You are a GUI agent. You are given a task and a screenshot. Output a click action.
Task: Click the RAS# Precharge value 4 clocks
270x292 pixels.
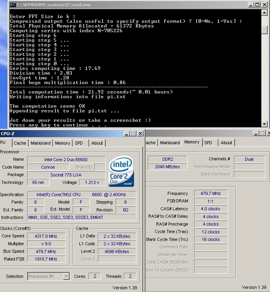pos(211,224)
